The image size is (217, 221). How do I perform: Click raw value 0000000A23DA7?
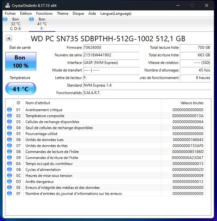[187, 158]
